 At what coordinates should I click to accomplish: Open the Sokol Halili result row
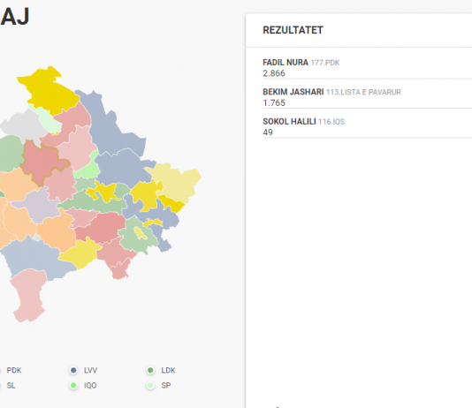point(367,126)
